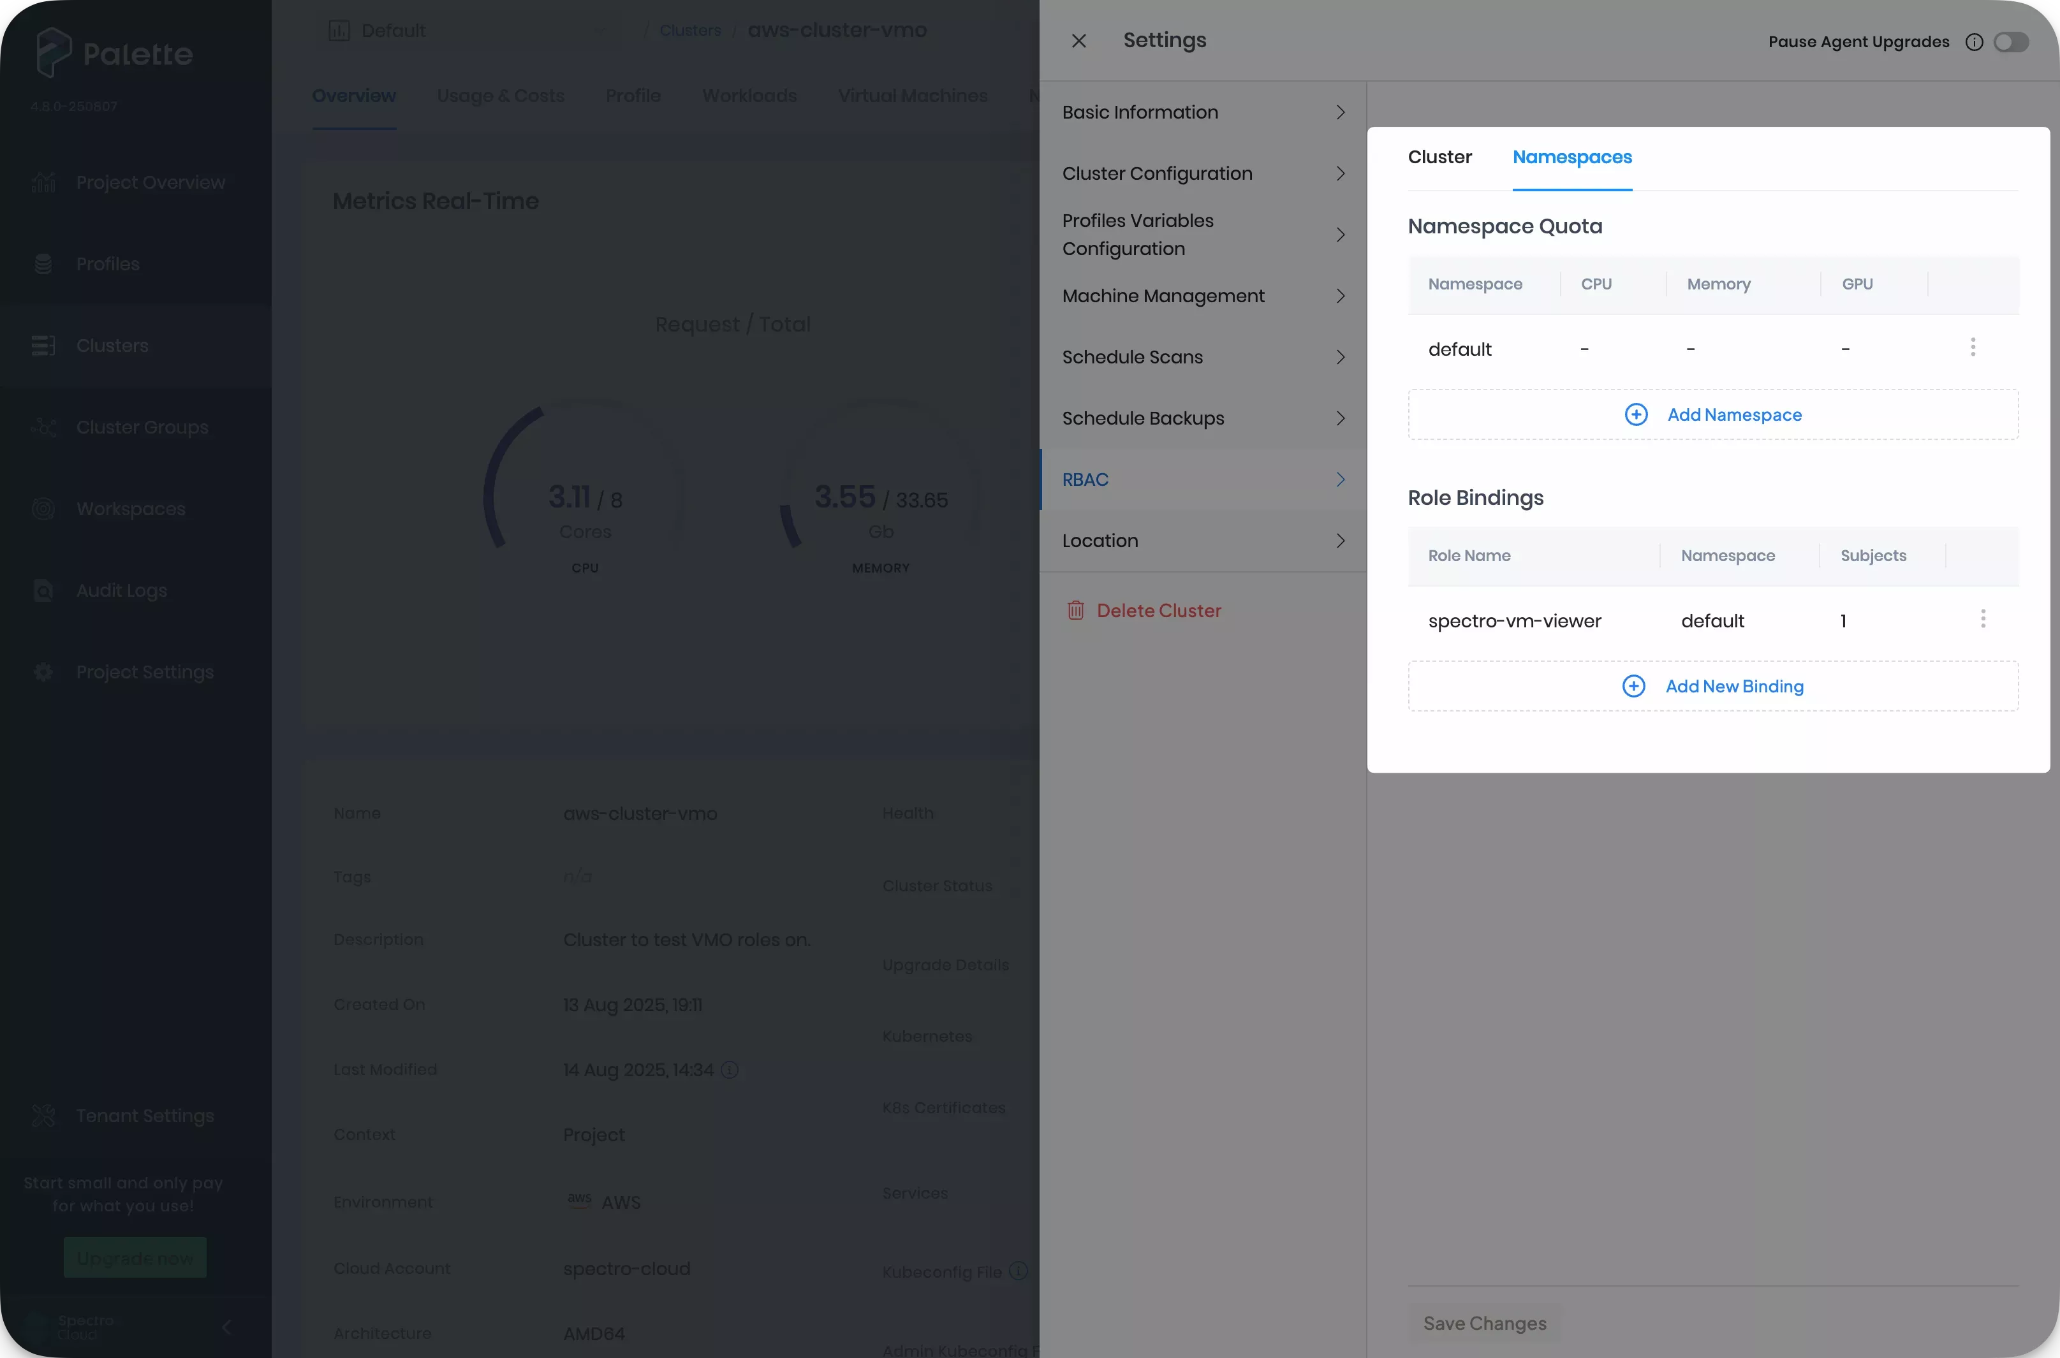
Task: Collapse the sidebar using the bottom chevron
Action: point(227,1327)
